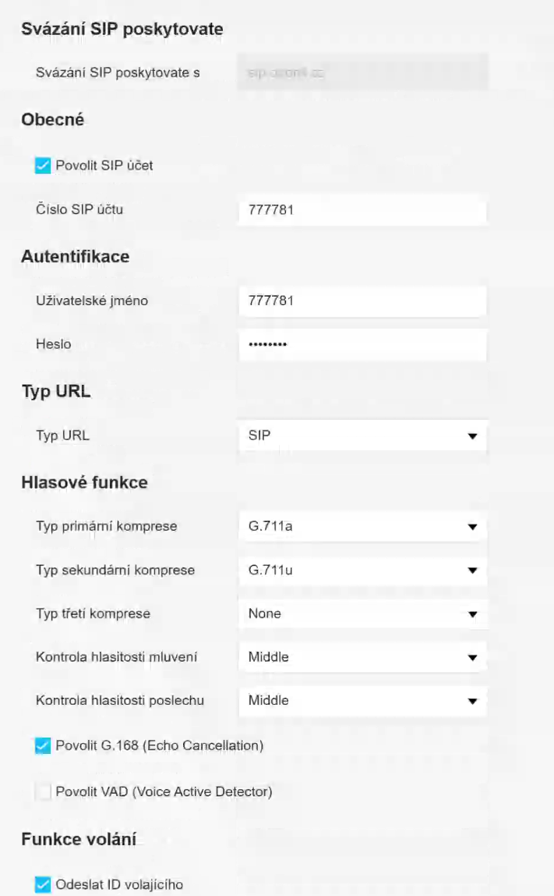The width and height of the screenshot is (554, 896).
Task: Expand Typ třetí komprese dropdown
Action: pos(362,614)
